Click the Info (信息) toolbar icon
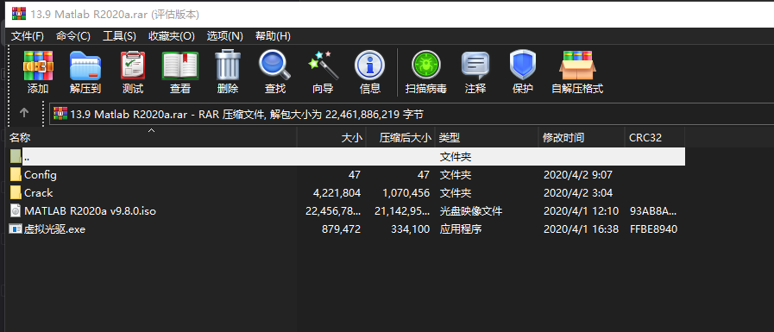The width and height of the screenshot is (774, 332). coord(369,66)
